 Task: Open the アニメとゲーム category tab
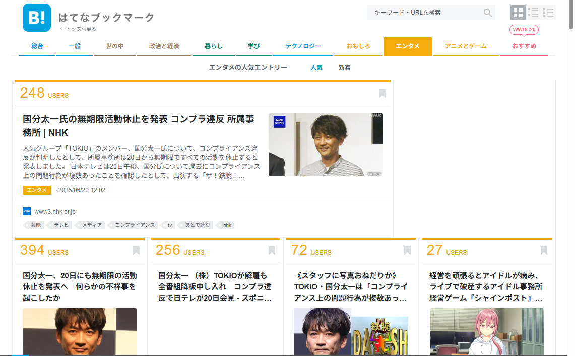[x=466, y=46]
